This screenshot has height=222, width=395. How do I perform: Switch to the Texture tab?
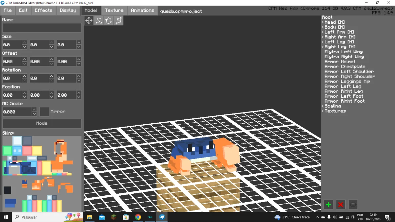[114, 10]
